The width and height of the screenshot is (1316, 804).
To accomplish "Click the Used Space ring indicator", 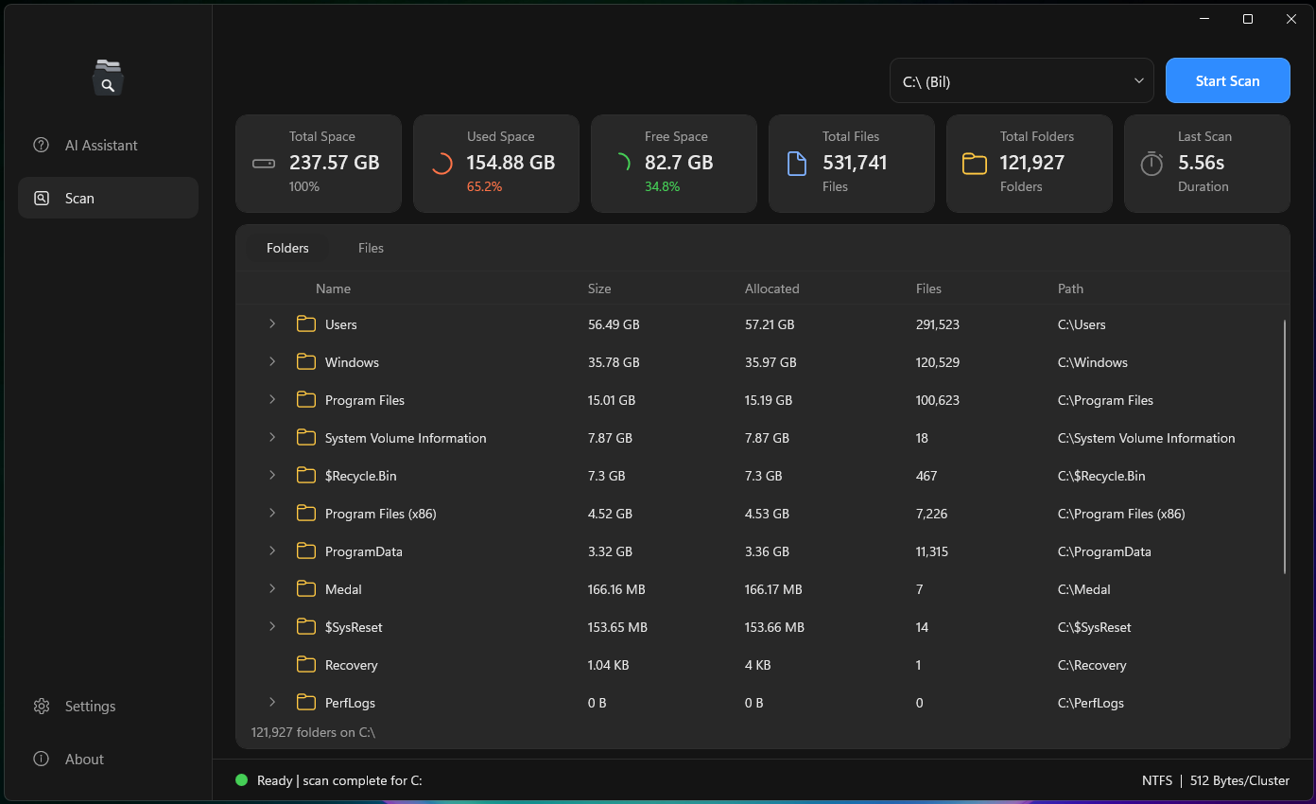I will click(x=442, y=163).
